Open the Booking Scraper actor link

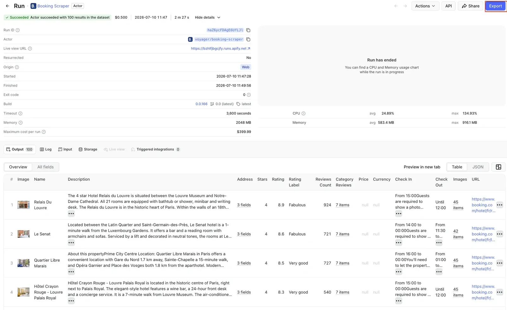coord(50,6)
